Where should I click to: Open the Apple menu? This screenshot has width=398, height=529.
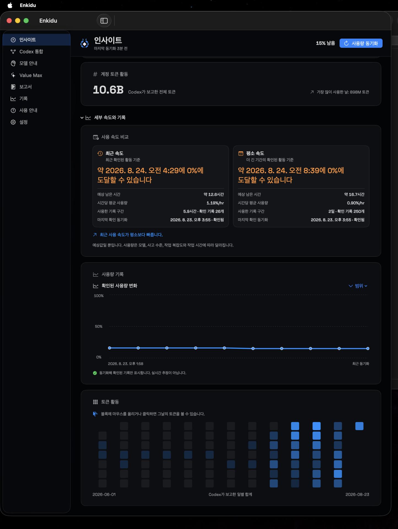(10, 5)
